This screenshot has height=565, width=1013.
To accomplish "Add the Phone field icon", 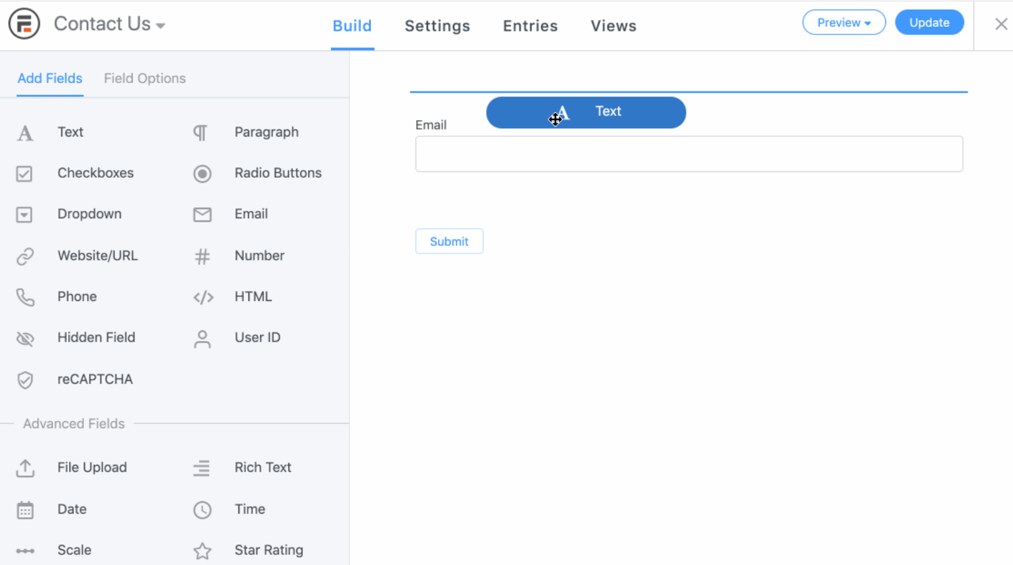I will click(25, 297).
